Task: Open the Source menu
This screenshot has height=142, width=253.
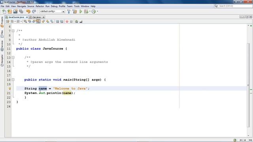Action: [x=31, y=6]
